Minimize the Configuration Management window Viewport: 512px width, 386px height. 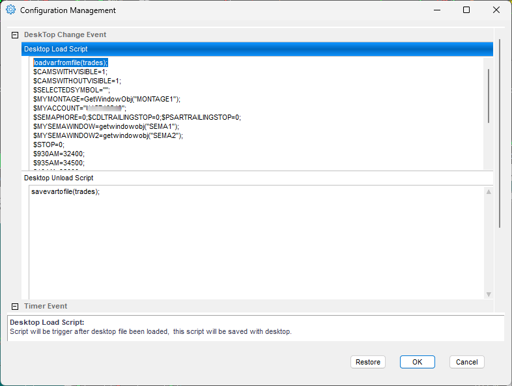437,10
